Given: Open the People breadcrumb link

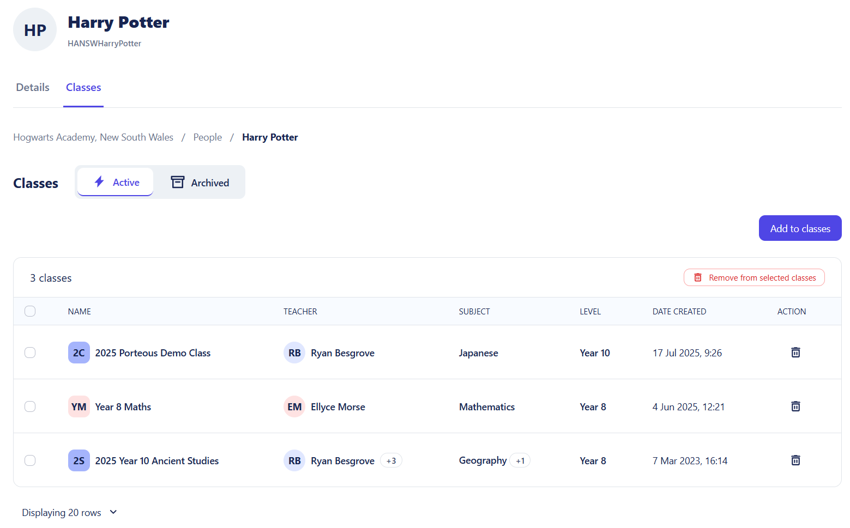Looking at the screenshot, I should (208, 137).
